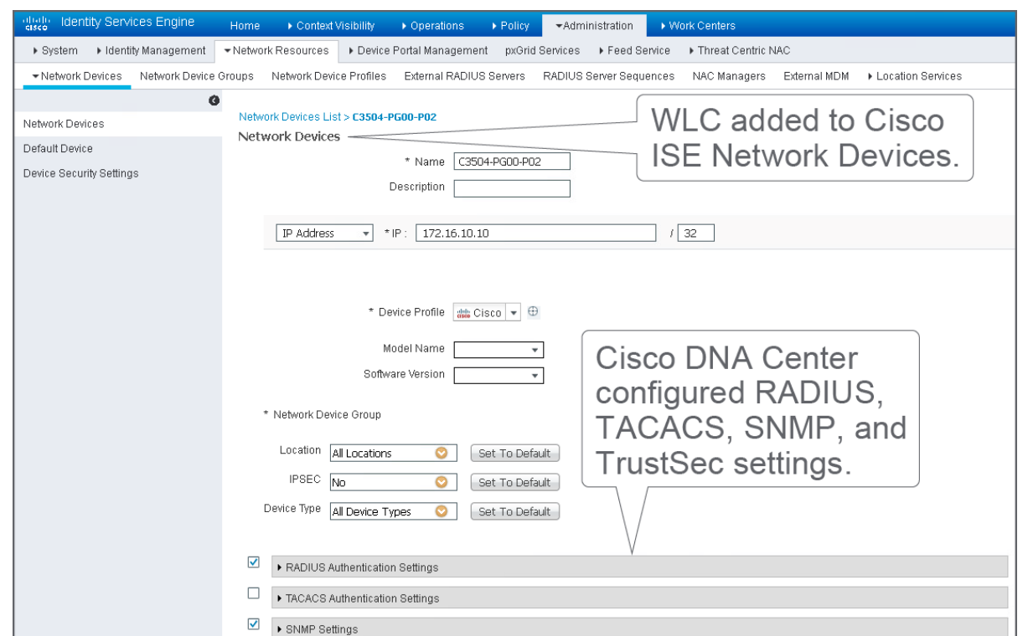Click orange arrow icon in IPSEC field
The image size is (1028, 636).
coord(441,483)
